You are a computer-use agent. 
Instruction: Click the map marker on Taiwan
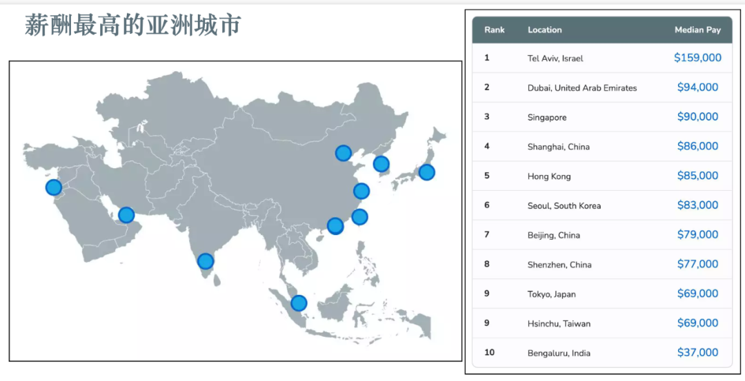[359, 217]
